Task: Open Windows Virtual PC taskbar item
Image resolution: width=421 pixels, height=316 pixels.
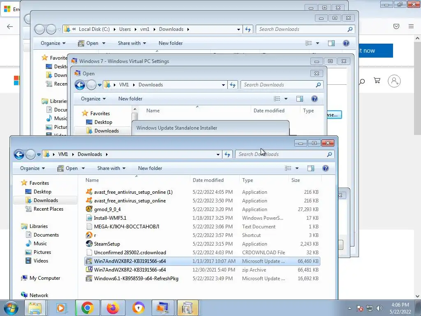Action: coord(163,308)
